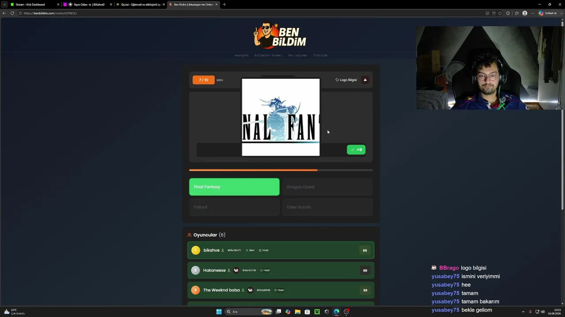Click the Ben Bildim logo
The image size is (565, 317).
(280, 35)
